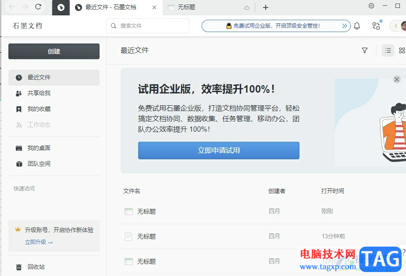Open the Shimo home icon tab
The height and width of the screenshot is (276, 406).
tap(61, 8)
